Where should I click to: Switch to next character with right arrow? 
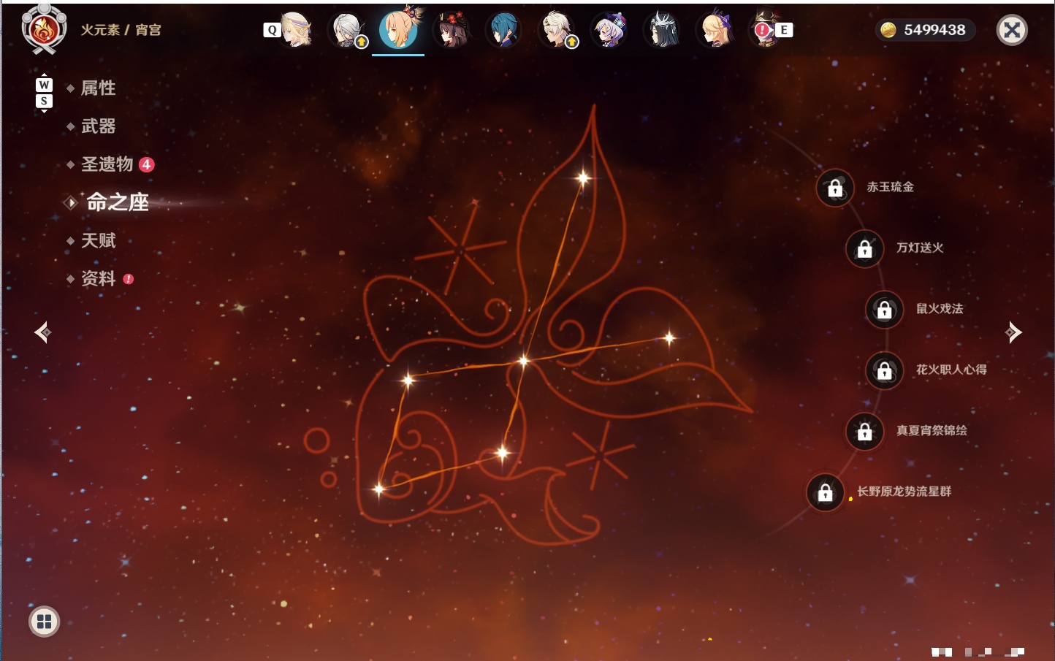tap(1013, 332)
